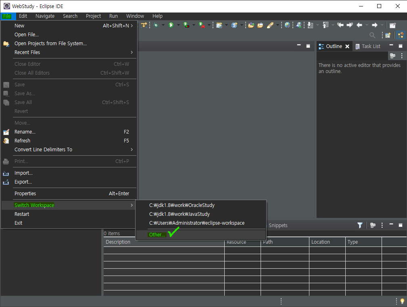This screenshot has width=407, height=307.
Task: Maximize the editor area
Action: pyautogui.click(x=308, y=46)
